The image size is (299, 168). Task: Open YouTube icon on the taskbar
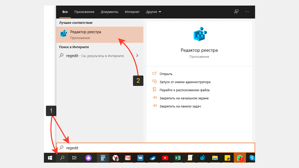[x=165, y=158]
